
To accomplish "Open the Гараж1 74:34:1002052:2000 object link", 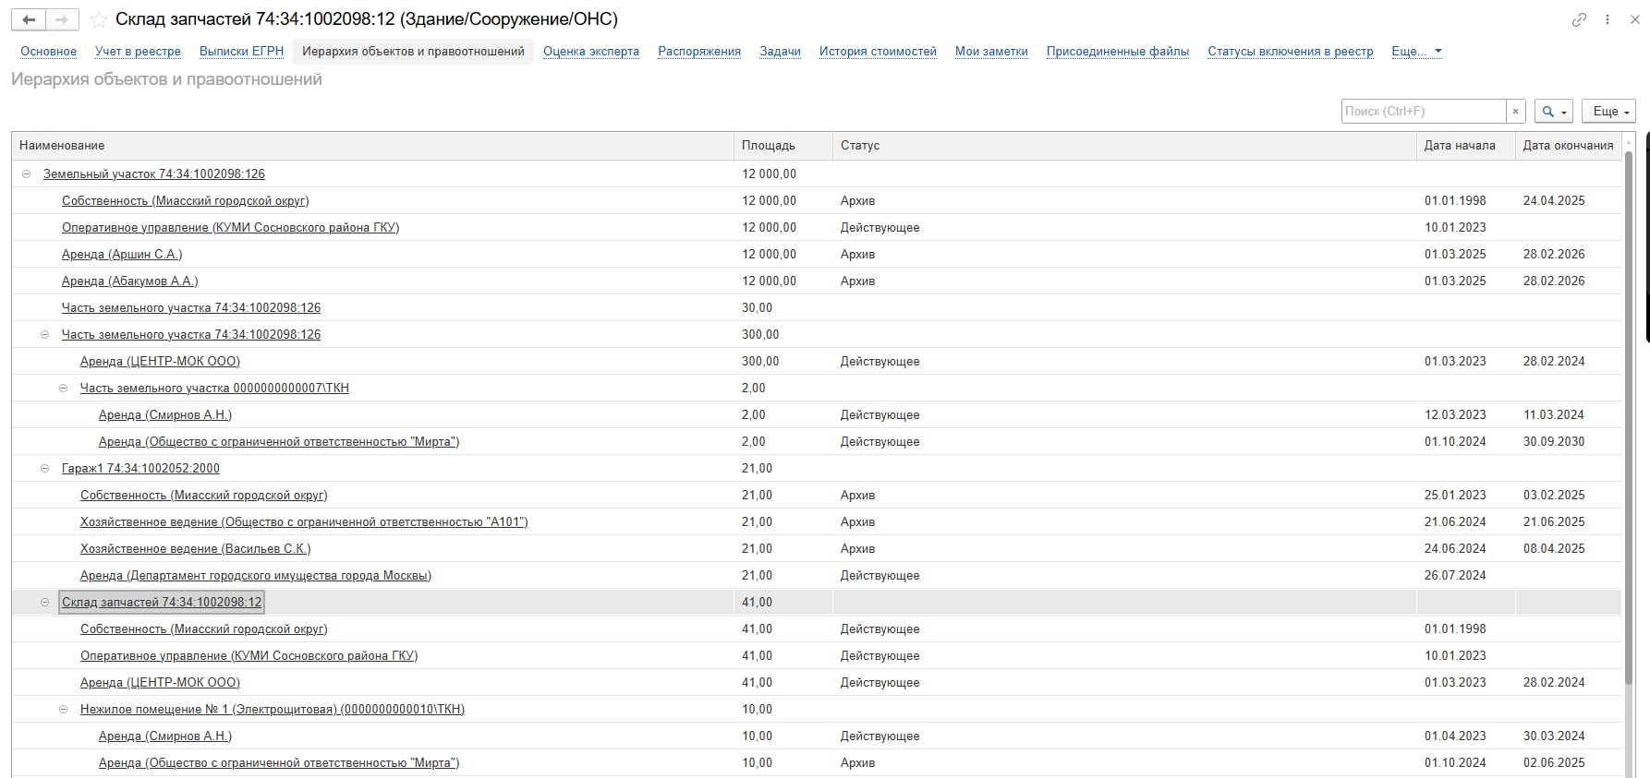I will pos(140,468).
